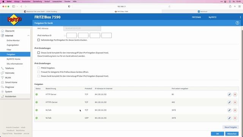Viewport: 243px width, 137px height.
Task: Check the IPv6 Exposed Host option
Action: [39, 76]
